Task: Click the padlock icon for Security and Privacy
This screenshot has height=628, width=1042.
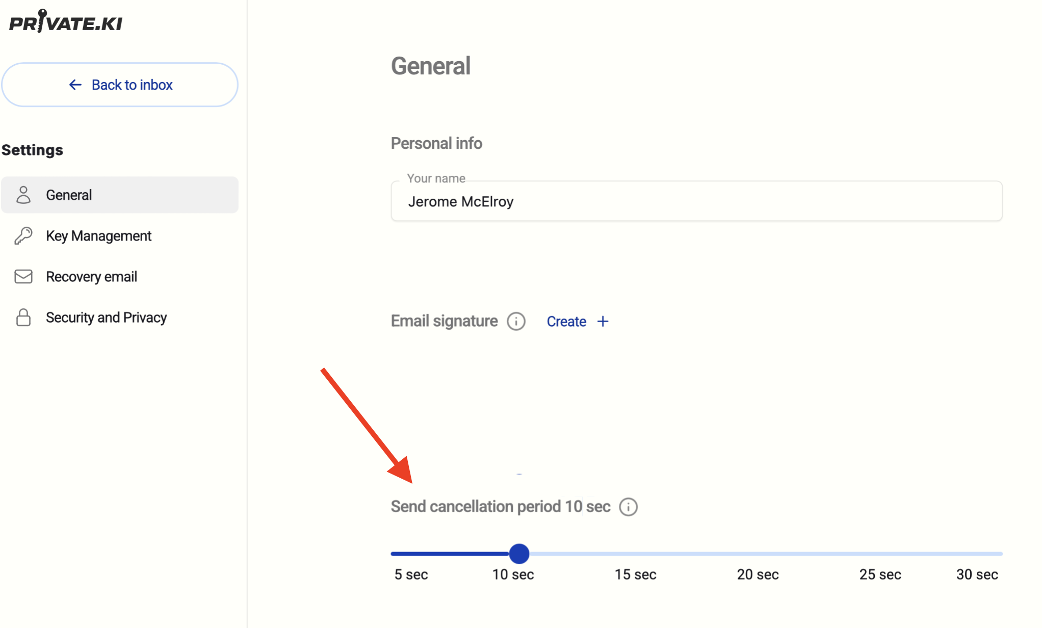Action: (x=23, y=317)
